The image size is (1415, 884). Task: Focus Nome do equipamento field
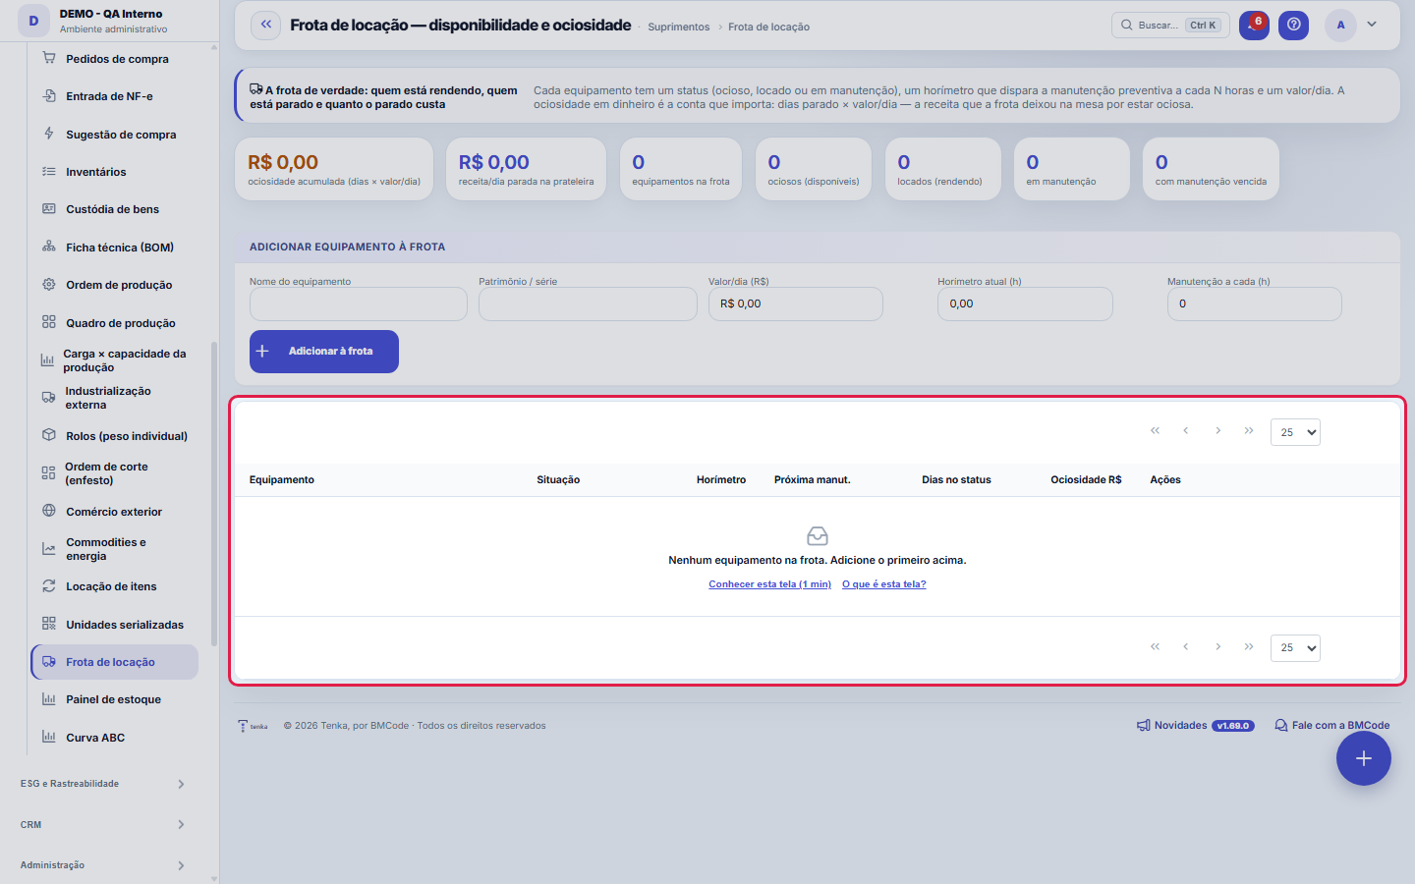point(359,304)
